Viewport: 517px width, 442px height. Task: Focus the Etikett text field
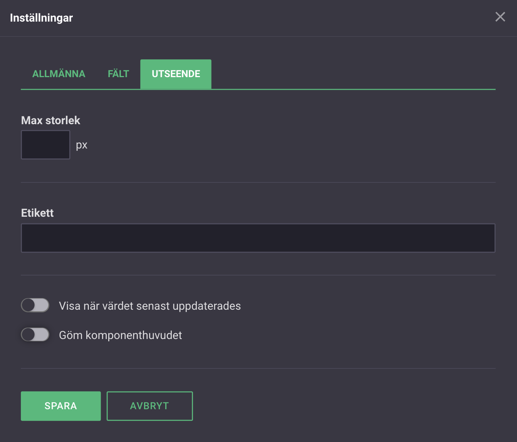point(258,238)
